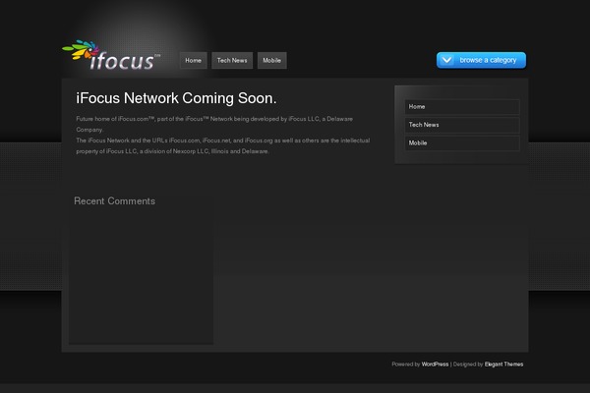Open Tech News in the top navigation bar
The height and width of the screenshot is (393, 590).
coord(232,61)
